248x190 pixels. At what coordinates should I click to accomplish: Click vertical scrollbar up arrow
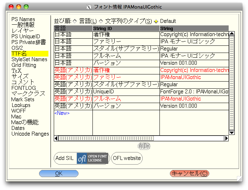click(x=232, y=34)
